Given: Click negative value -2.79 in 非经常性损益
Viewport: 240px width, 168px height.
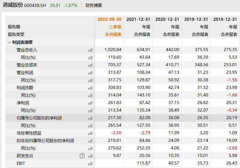Looking at the screenshot, I should (145, 133).
